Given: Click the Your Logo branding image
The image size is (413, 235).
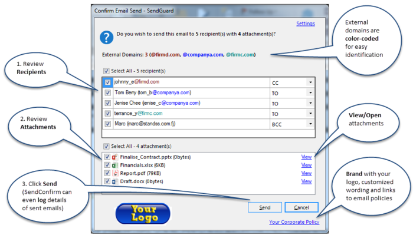Looking at the screenshot, I should [x=143, y=213].
